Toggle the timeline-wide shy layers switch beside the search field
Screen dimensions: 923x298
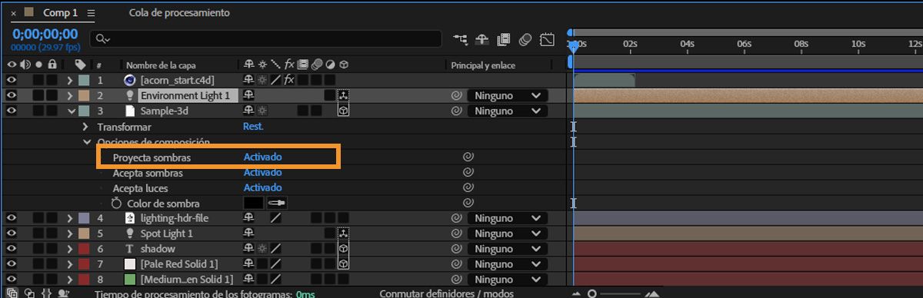click(483, 38)
